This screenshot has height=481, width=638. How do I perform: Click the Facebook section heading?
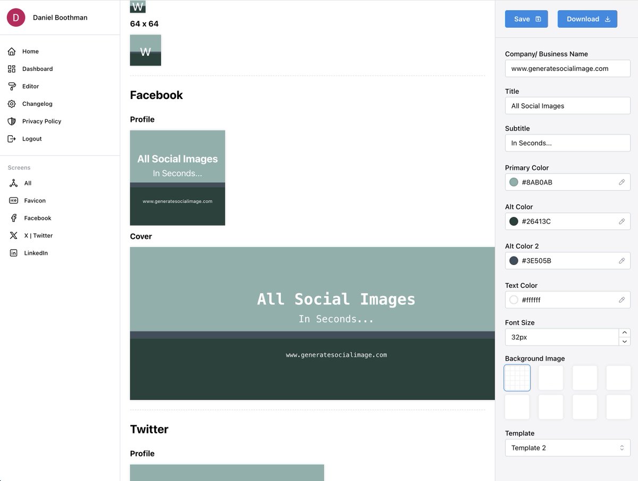[156, 95]
